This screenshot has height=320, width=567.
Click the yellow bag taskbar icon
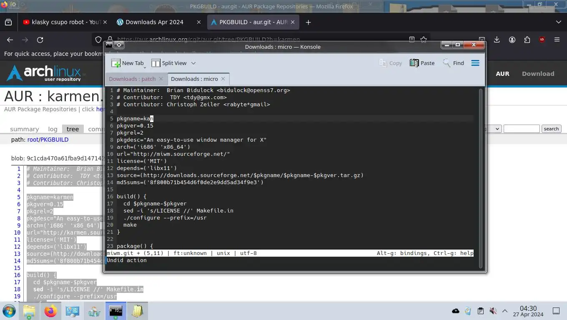(x=138, y=311)
